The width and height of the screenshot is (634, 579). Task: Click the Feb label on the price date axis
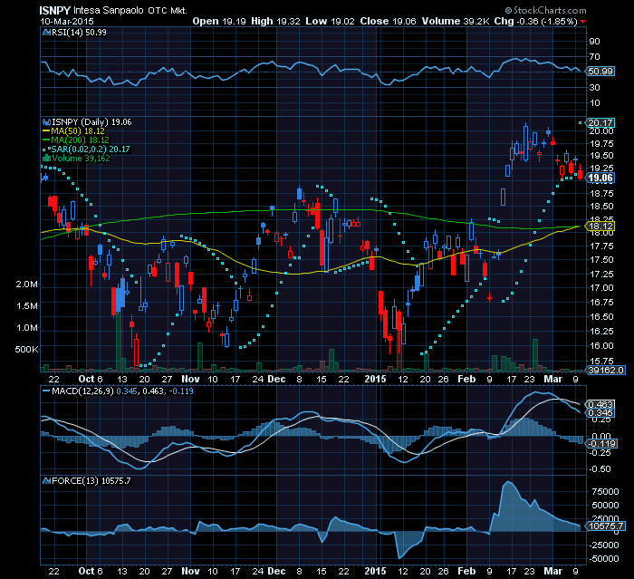[x=466, y=379]
